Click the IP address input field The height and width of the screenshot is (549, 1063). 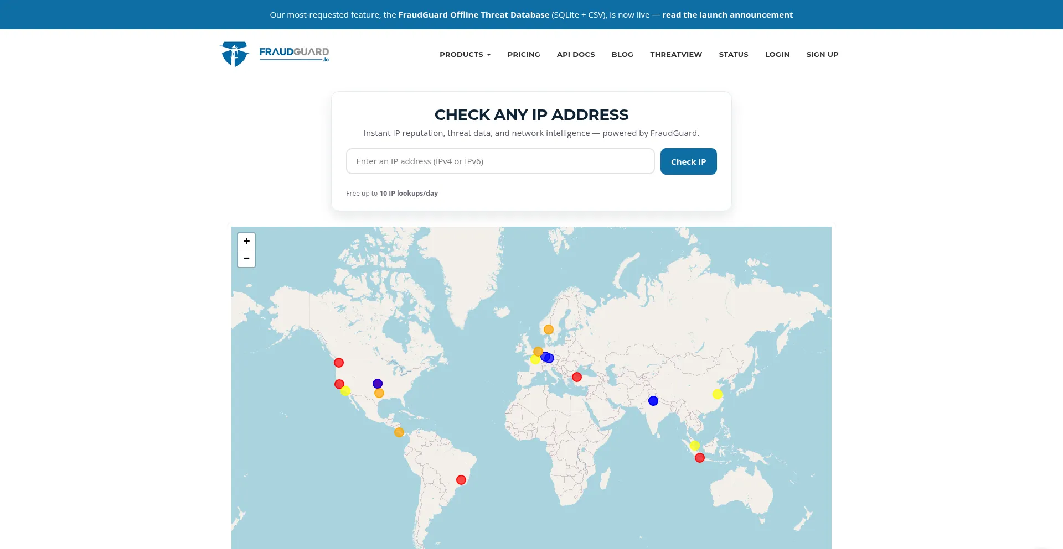click(500, 161)
